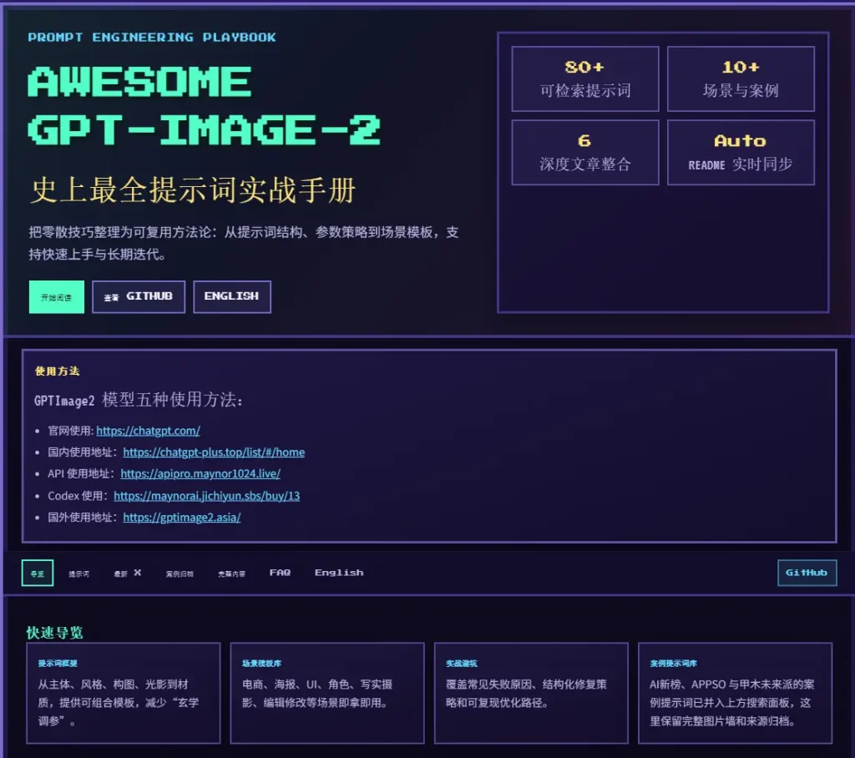The image size is (855, 758).
Task: Click the English item in navigation bar
Action: click(339, 573)
